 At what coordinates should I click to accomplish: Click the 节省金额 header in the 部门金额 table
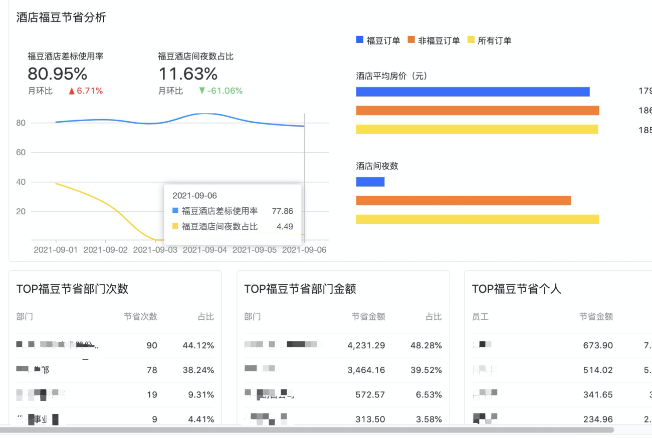tap(368, 316)
